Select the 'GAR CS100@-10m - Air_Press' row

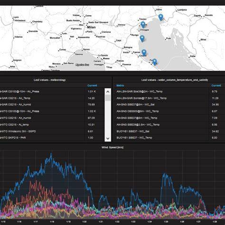(52, 92)
